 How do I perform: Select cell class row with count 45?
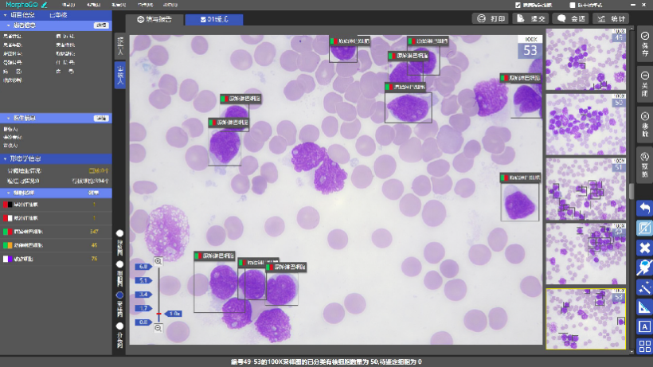(x=56, y=245)
